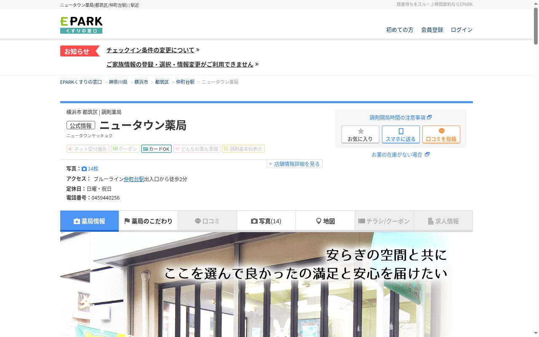Click the 調剤基本料表示 badge

(243, 149)
